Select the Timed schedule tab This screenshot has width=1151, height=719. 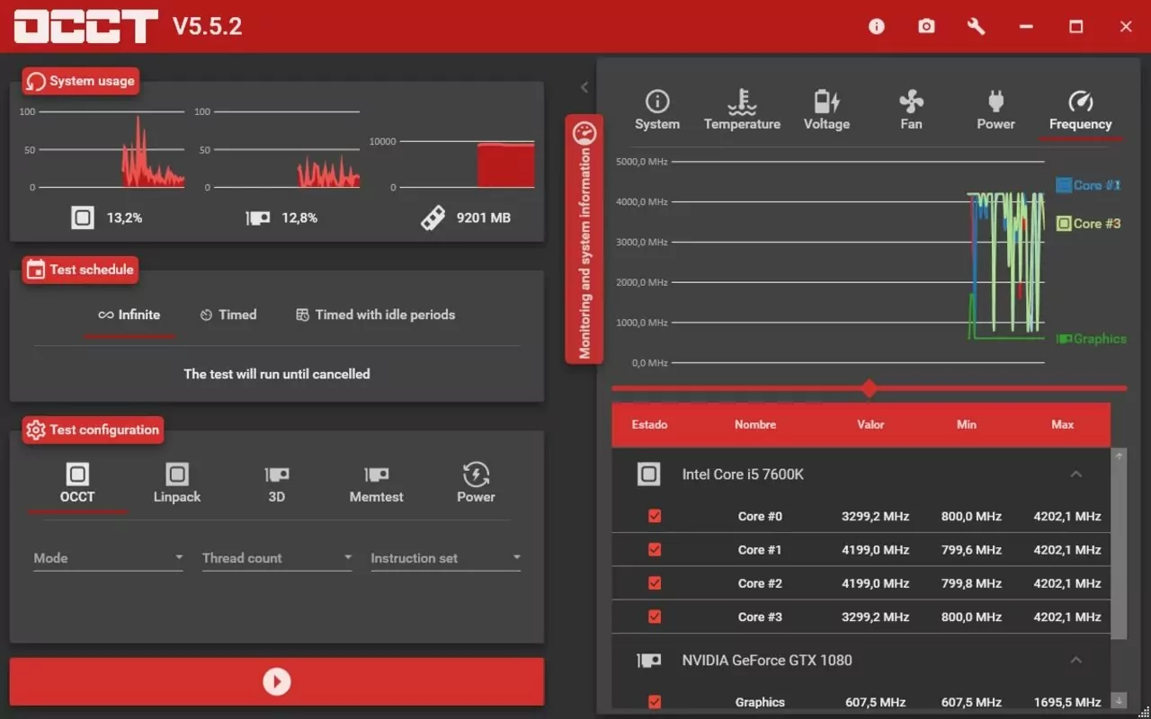[228, 315]
